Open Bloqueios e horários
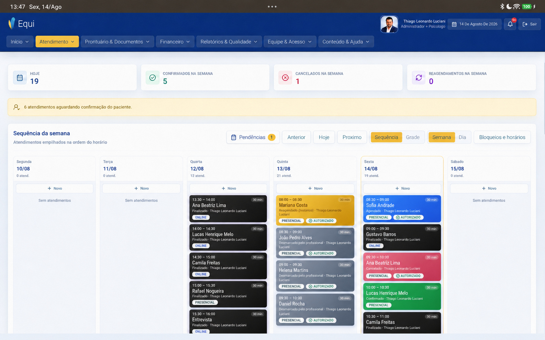This screenshot has height=340, width=545. [502, 137]
